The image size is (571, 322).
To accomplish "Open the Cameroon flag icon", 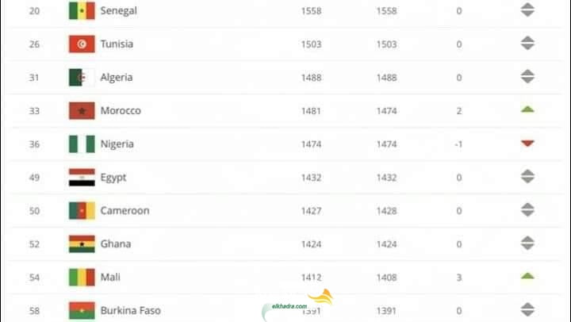I will tap(82, 210).
